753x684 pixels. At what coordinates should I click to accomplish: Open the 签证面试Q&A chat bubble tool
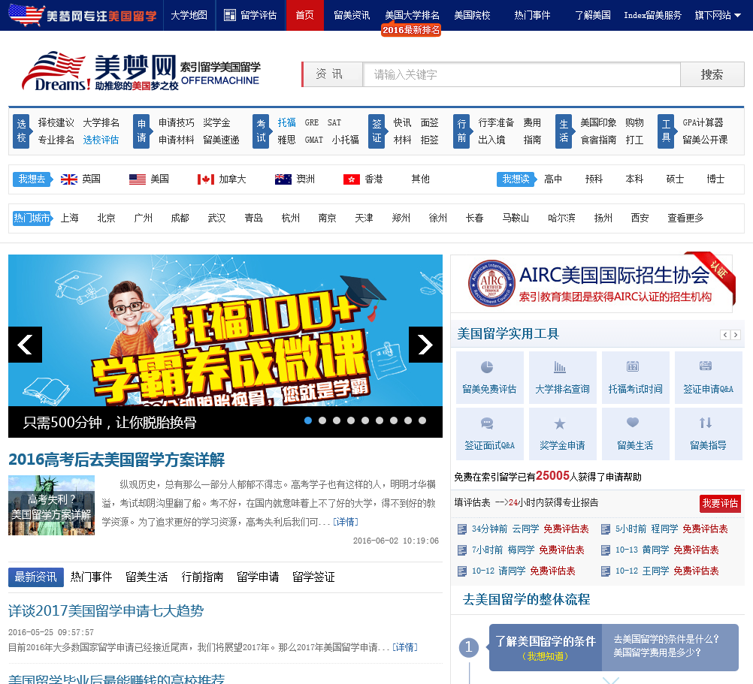point(489,434)
